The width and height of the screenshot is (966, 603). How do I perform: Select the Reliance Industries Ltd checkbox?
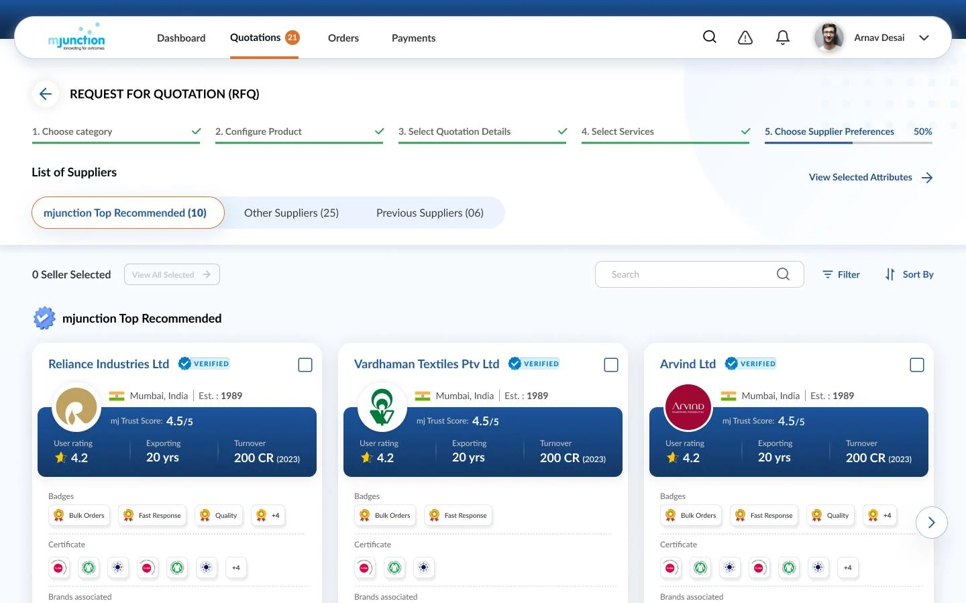pos(305,365)
